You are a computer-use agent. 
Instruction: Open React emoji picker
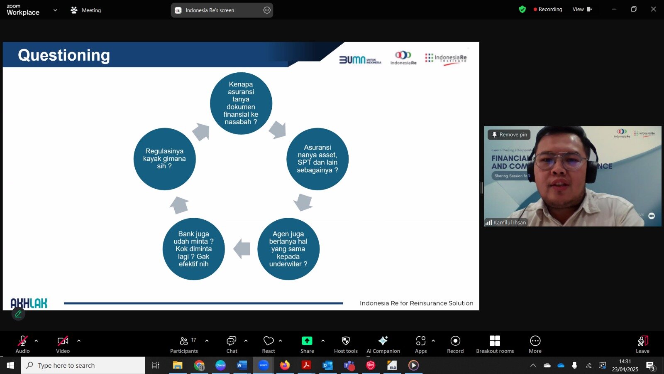tap(269, 344)
